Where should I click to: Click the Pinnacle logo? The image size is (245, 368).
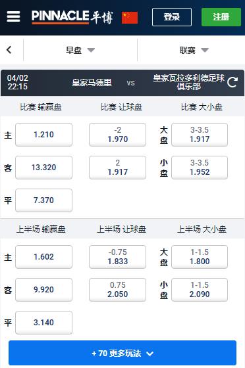click(72, 17)
